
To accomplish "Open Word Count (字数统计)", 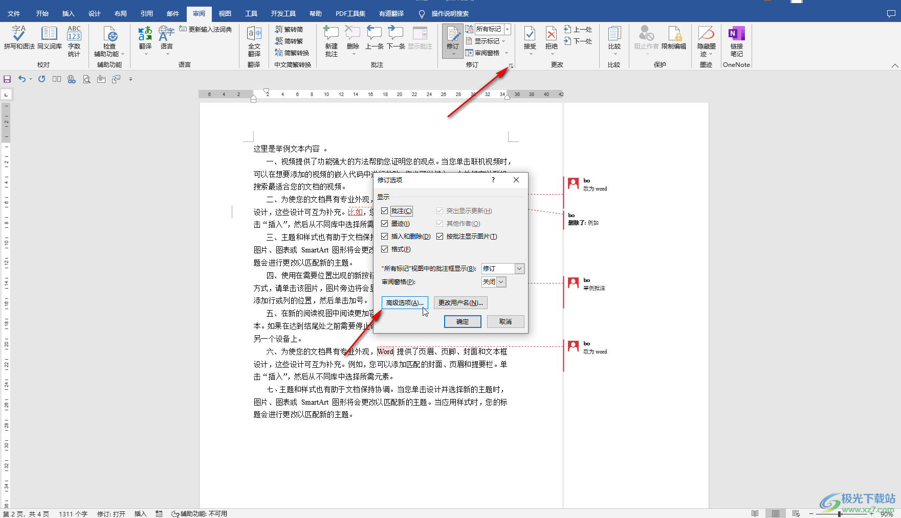I will click(74, 41).
